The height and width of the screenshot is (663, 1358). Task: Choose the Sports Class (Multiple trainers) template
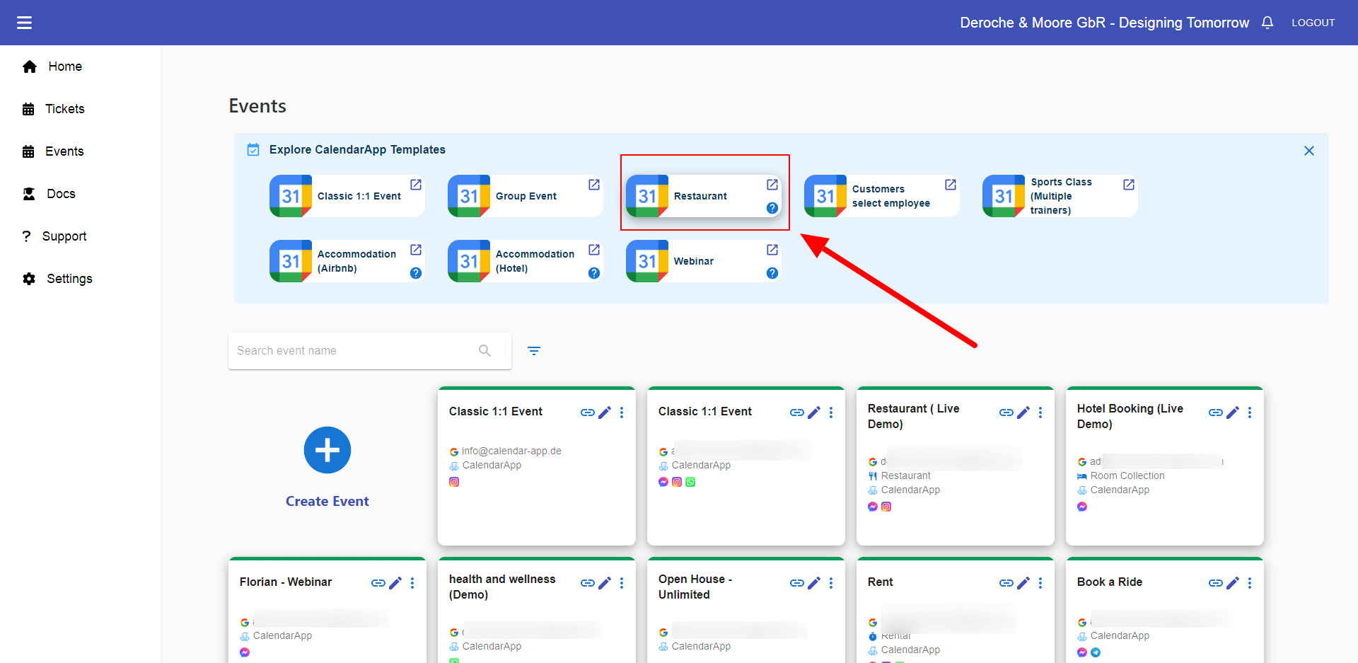click(x=1059, y=196)
